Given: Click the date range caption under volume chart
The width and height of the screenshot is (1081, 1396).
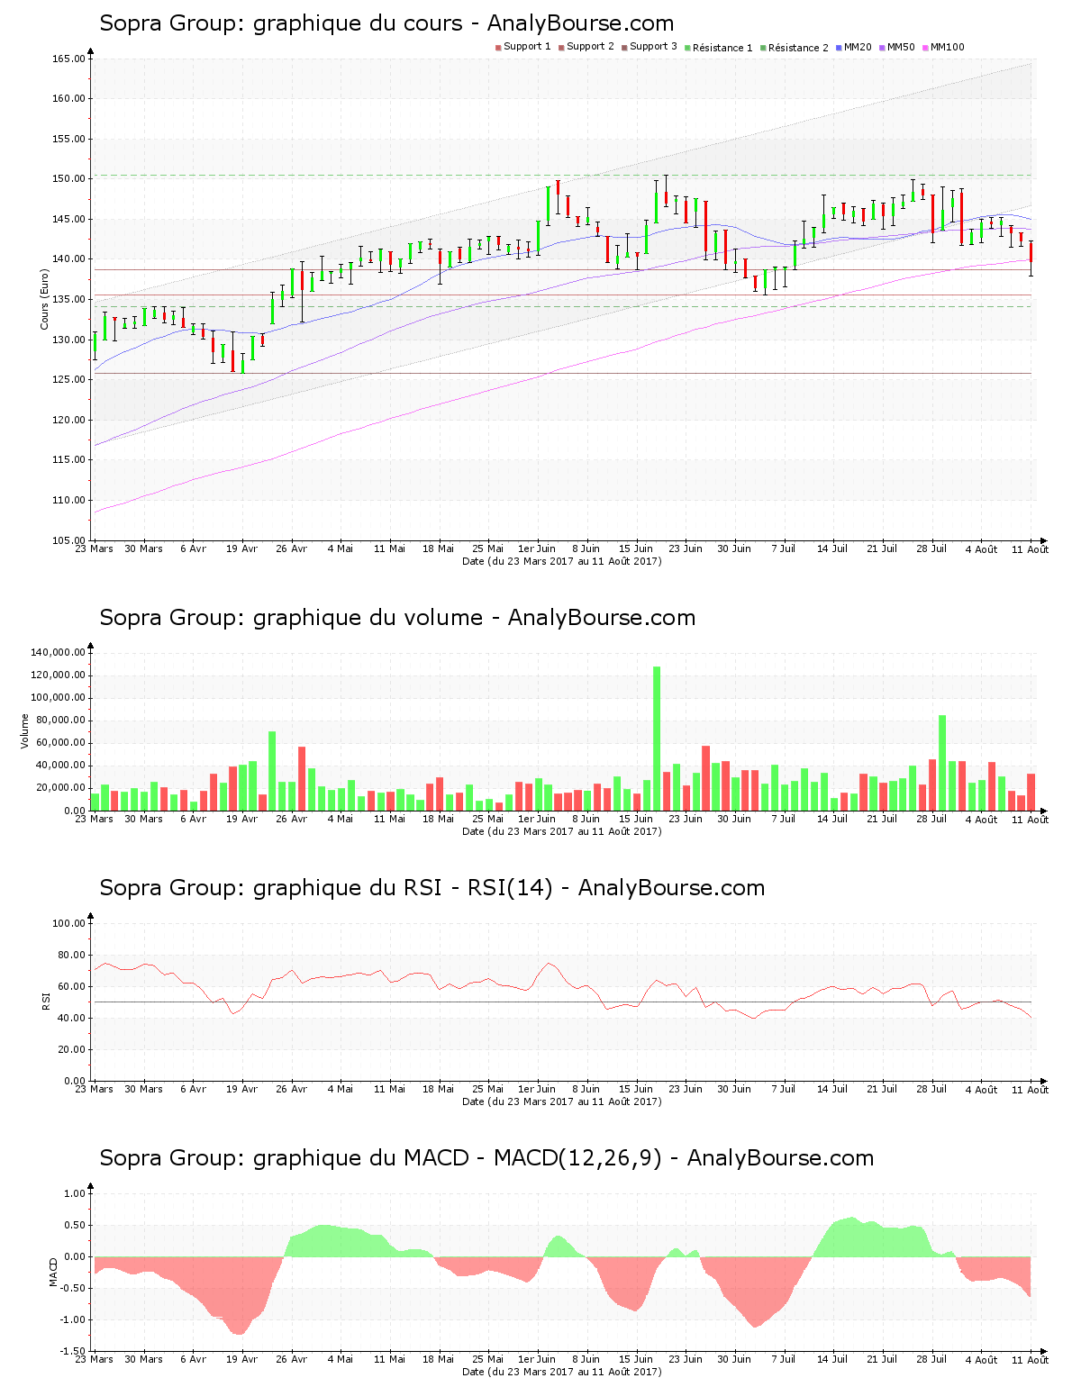Looking at the screenshot, I should (x=562, y=831).
